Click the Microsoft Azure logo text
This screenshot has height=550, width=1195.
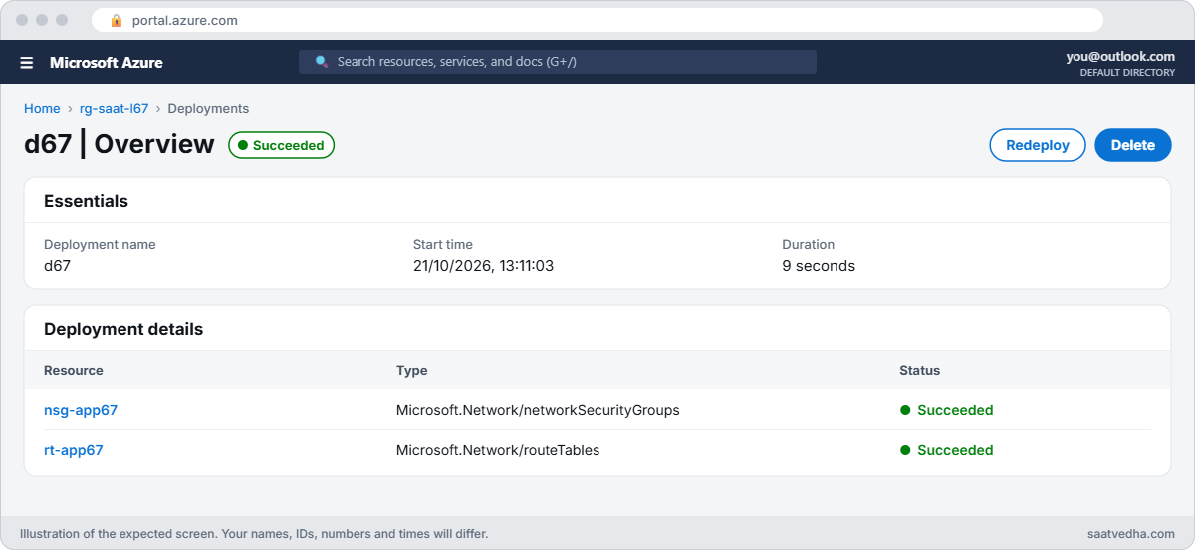pos(107,62)
